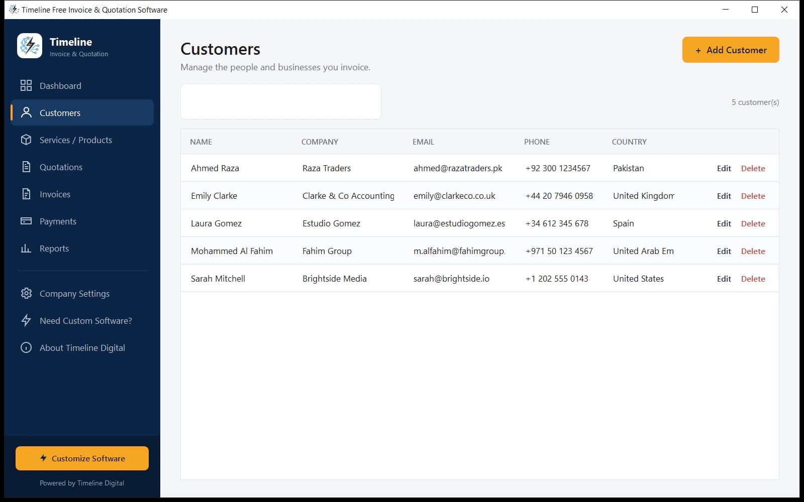The height and width of the screenshot is (502, 804).
Task: Click the Customize Software button
Action: click(82, 458)
